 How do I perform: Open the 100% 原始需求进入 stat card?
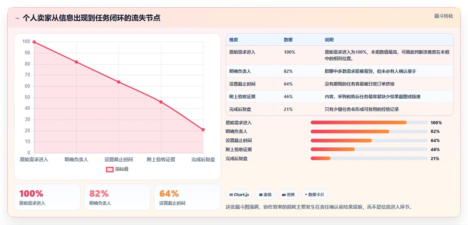47,197
